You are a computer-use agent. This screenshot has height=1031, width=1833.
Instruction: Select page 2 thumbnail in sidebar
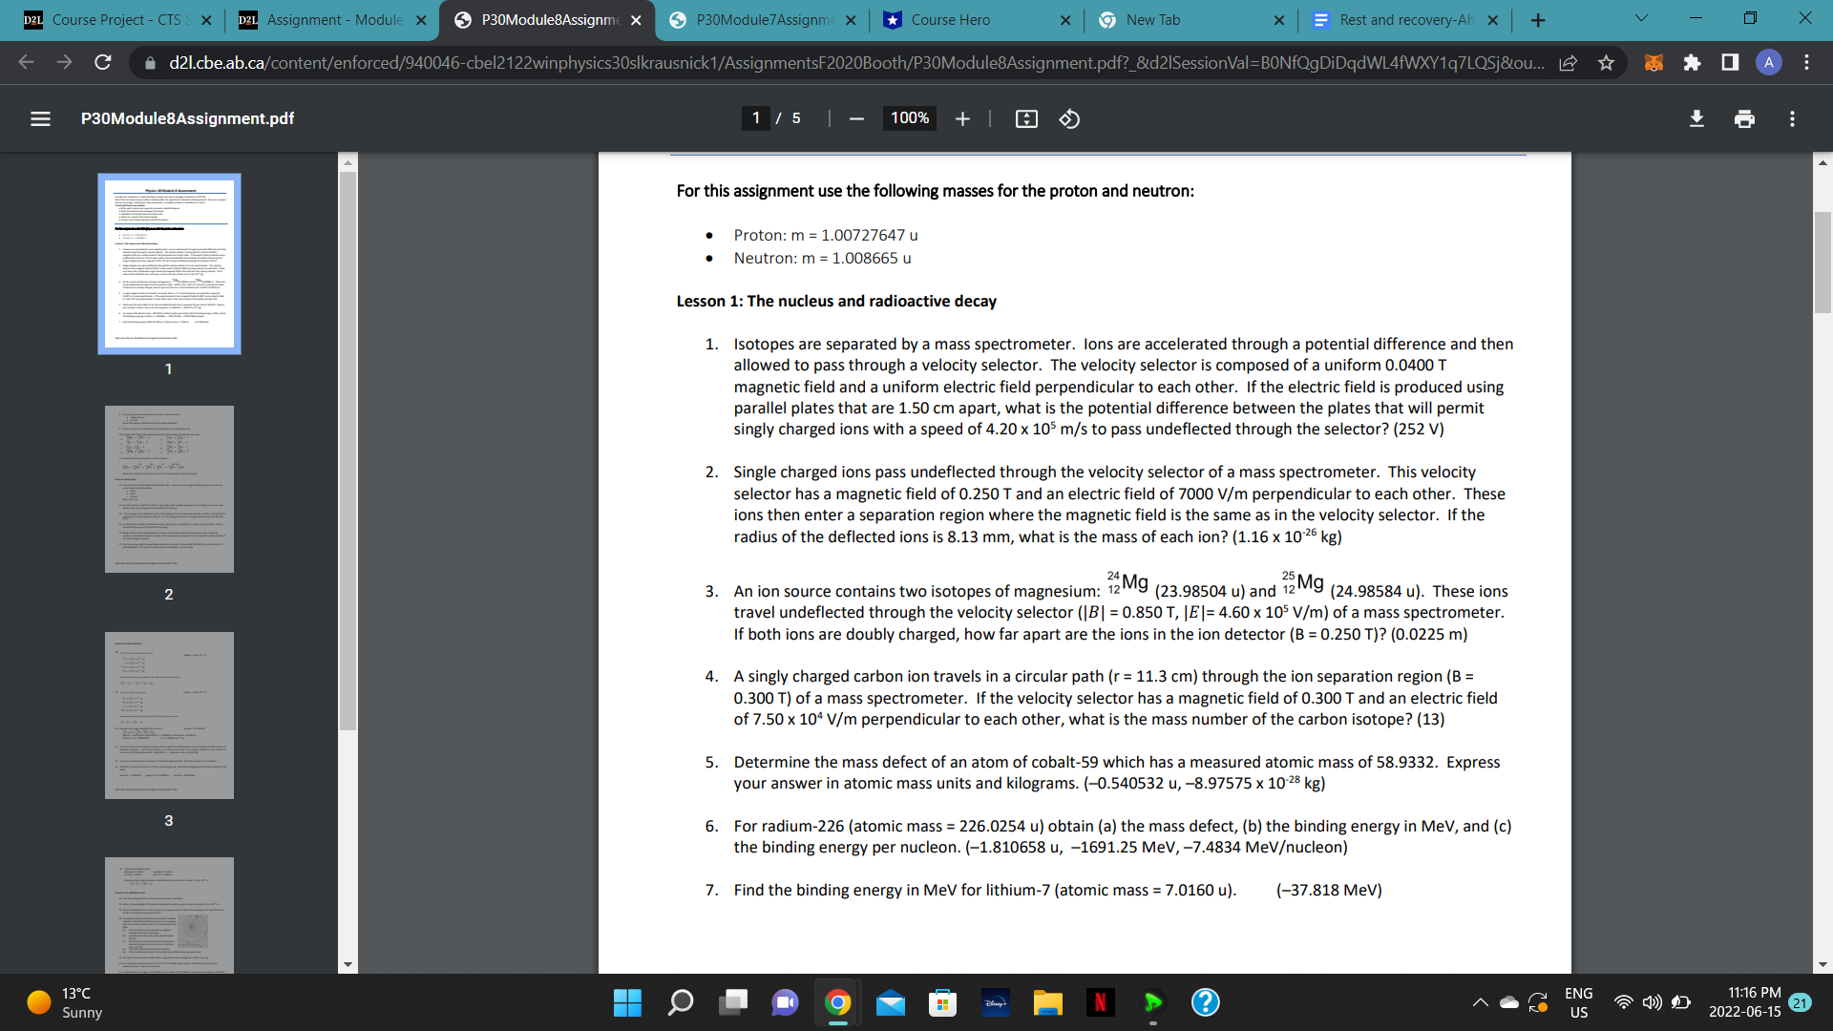(x=168, y=489)
